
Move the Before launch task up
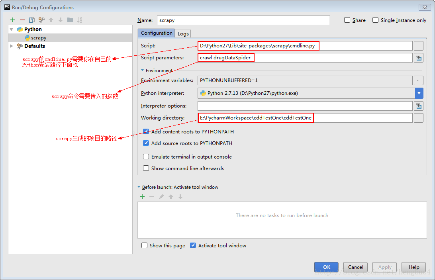pyautogui.click(x=171, y=197)
